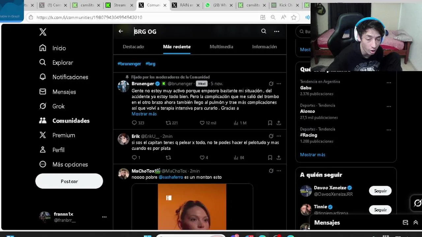This screenshot has width=422, height=237.
Task: Play the video in MaChoTox's post
Action: click(x=192, y=207)
